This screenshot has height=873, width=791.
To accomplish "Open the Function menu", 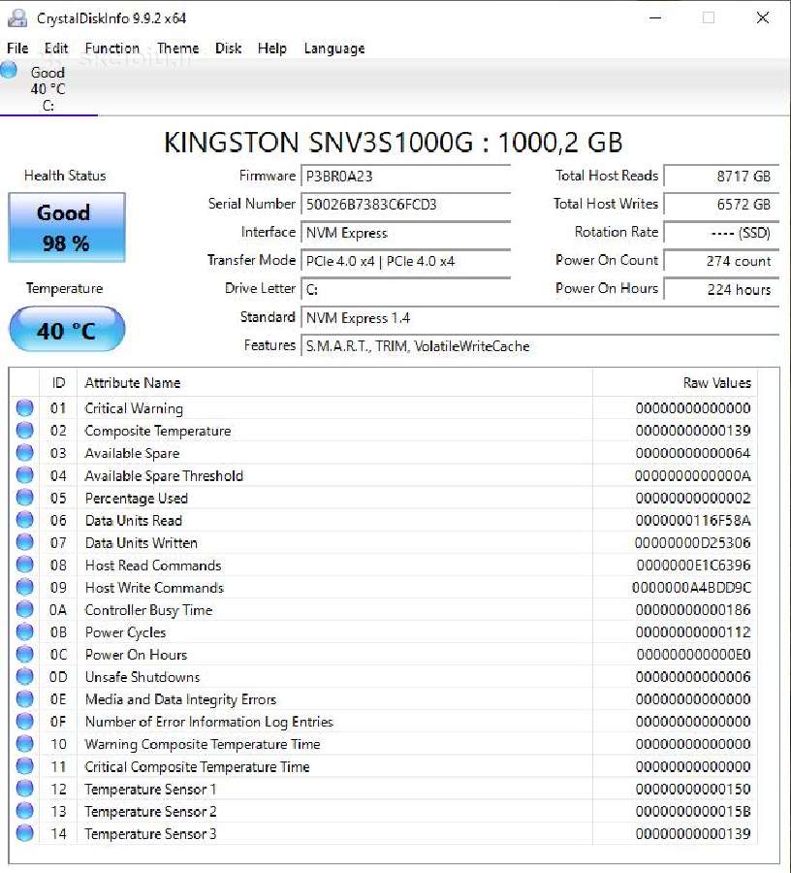I will (x=111, y=48).
